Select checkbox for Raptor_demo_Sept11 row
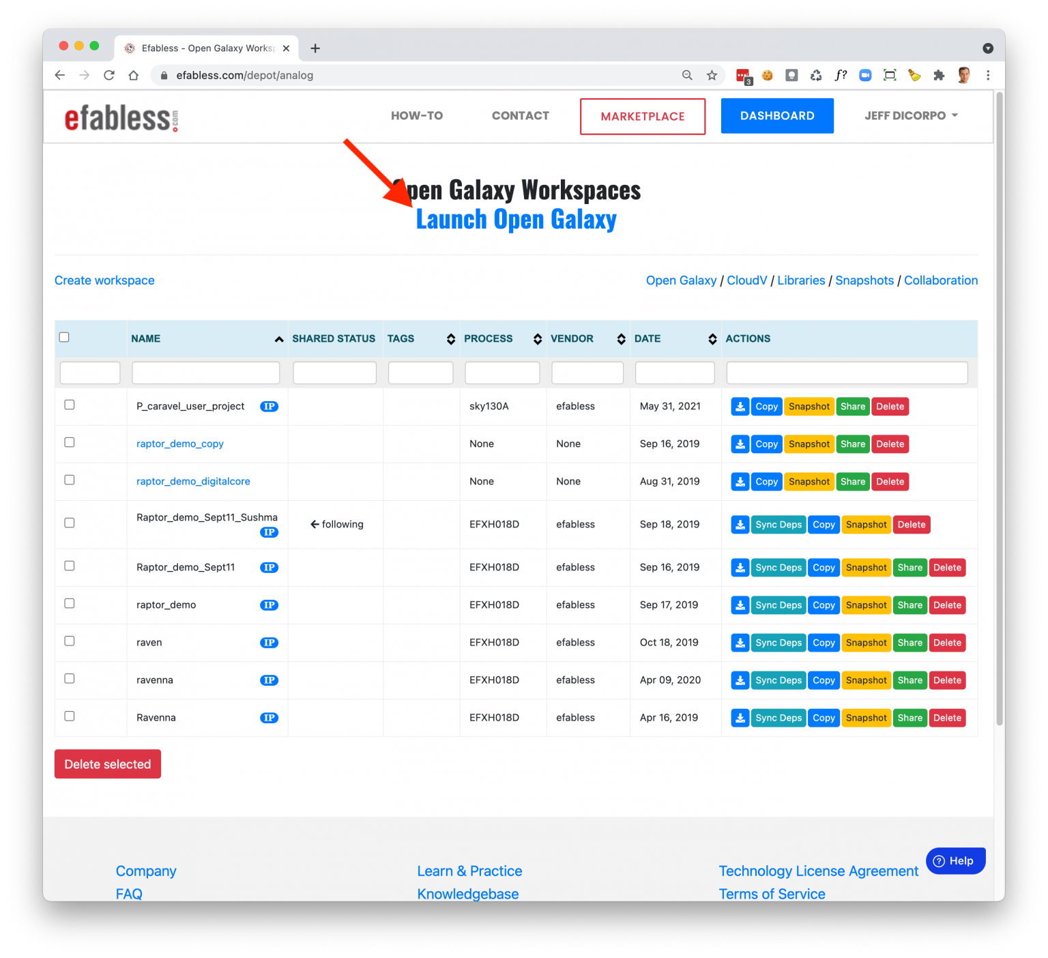The width and height of the screenshot is (1048, 958). [70, 566]
